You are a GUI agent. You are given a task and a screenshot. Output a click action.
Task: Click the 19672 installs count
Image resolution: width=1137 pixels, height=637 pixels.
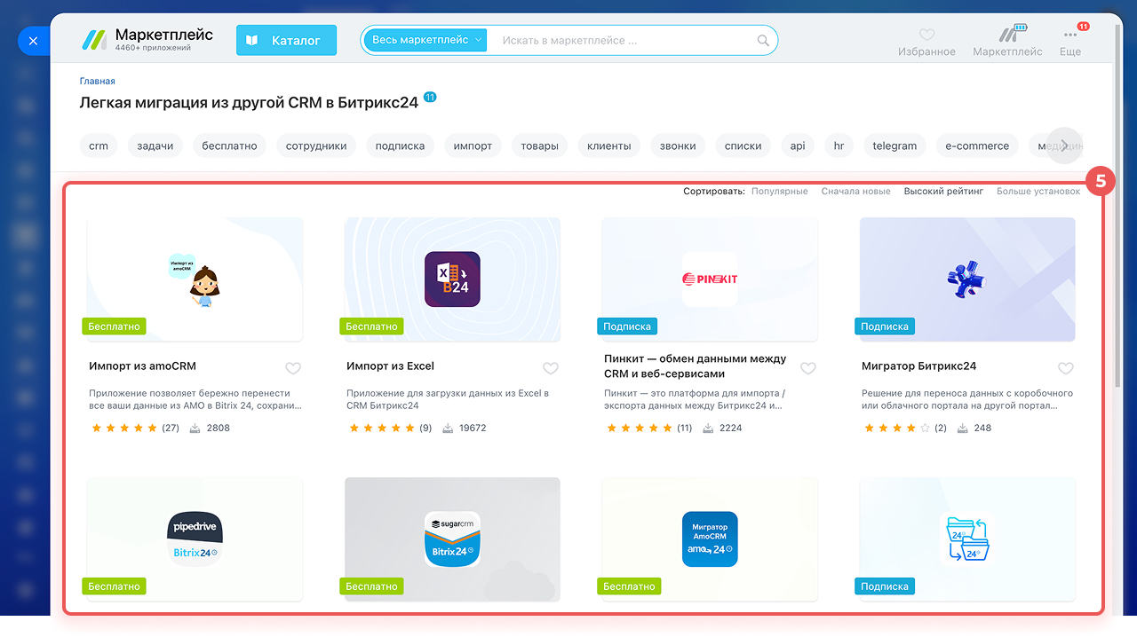click(473, 428)
